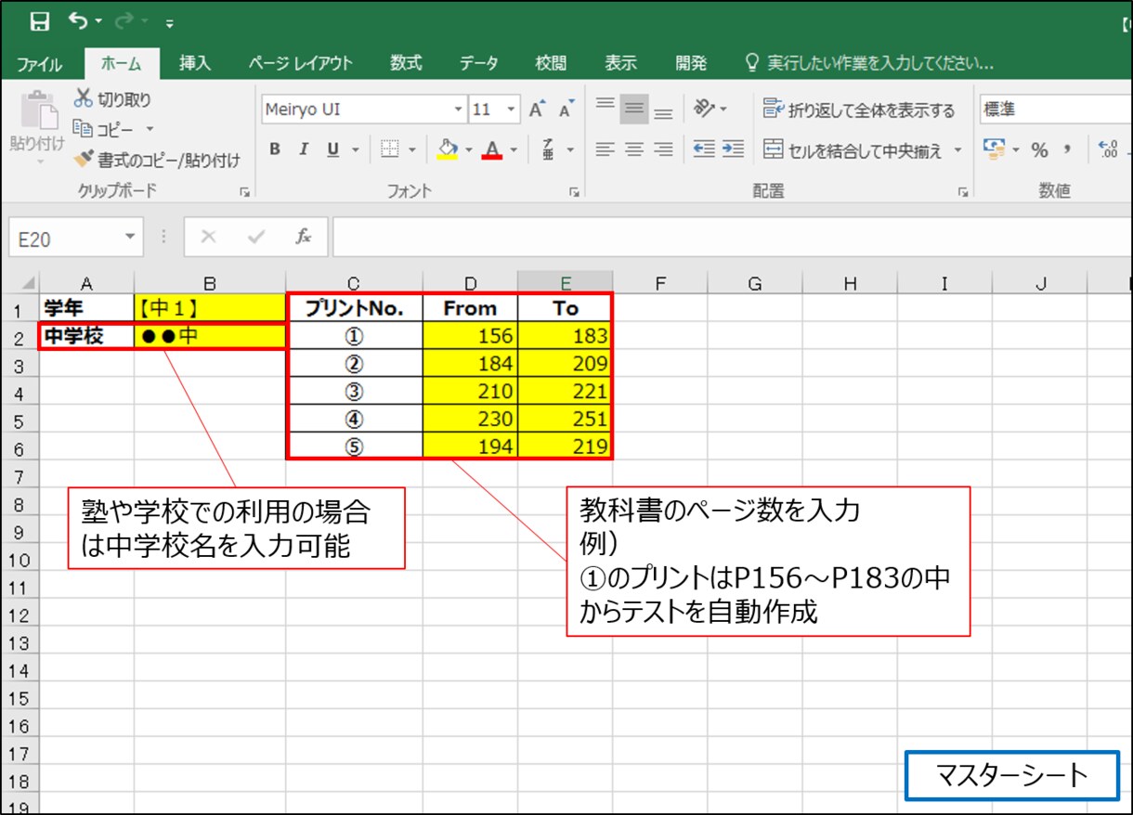The width and height of the screenshot is (1133, 815).
Task: Toggle bold formatting
Action: (x=275, y=149)
